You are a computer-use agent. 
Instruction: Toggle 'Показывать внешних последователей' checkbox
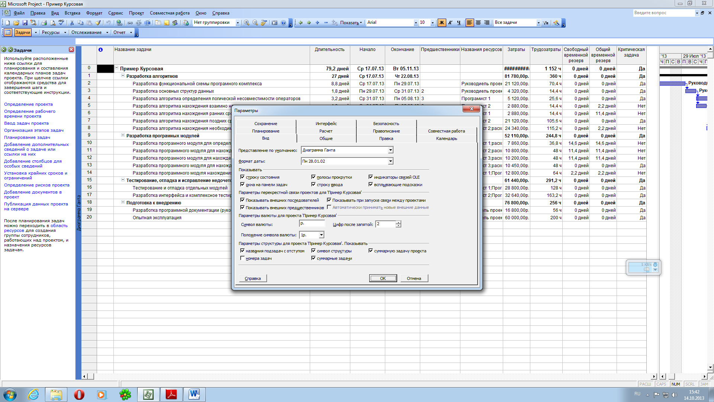point(242,200)
